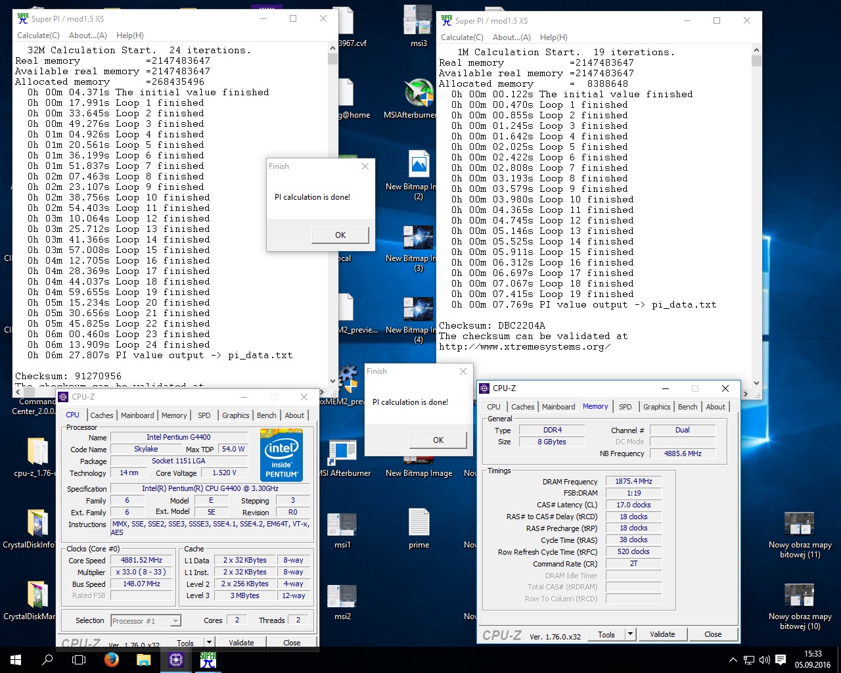Select SPD tab in right CPU-Z

pyautogui.click(x=625, y=407)
